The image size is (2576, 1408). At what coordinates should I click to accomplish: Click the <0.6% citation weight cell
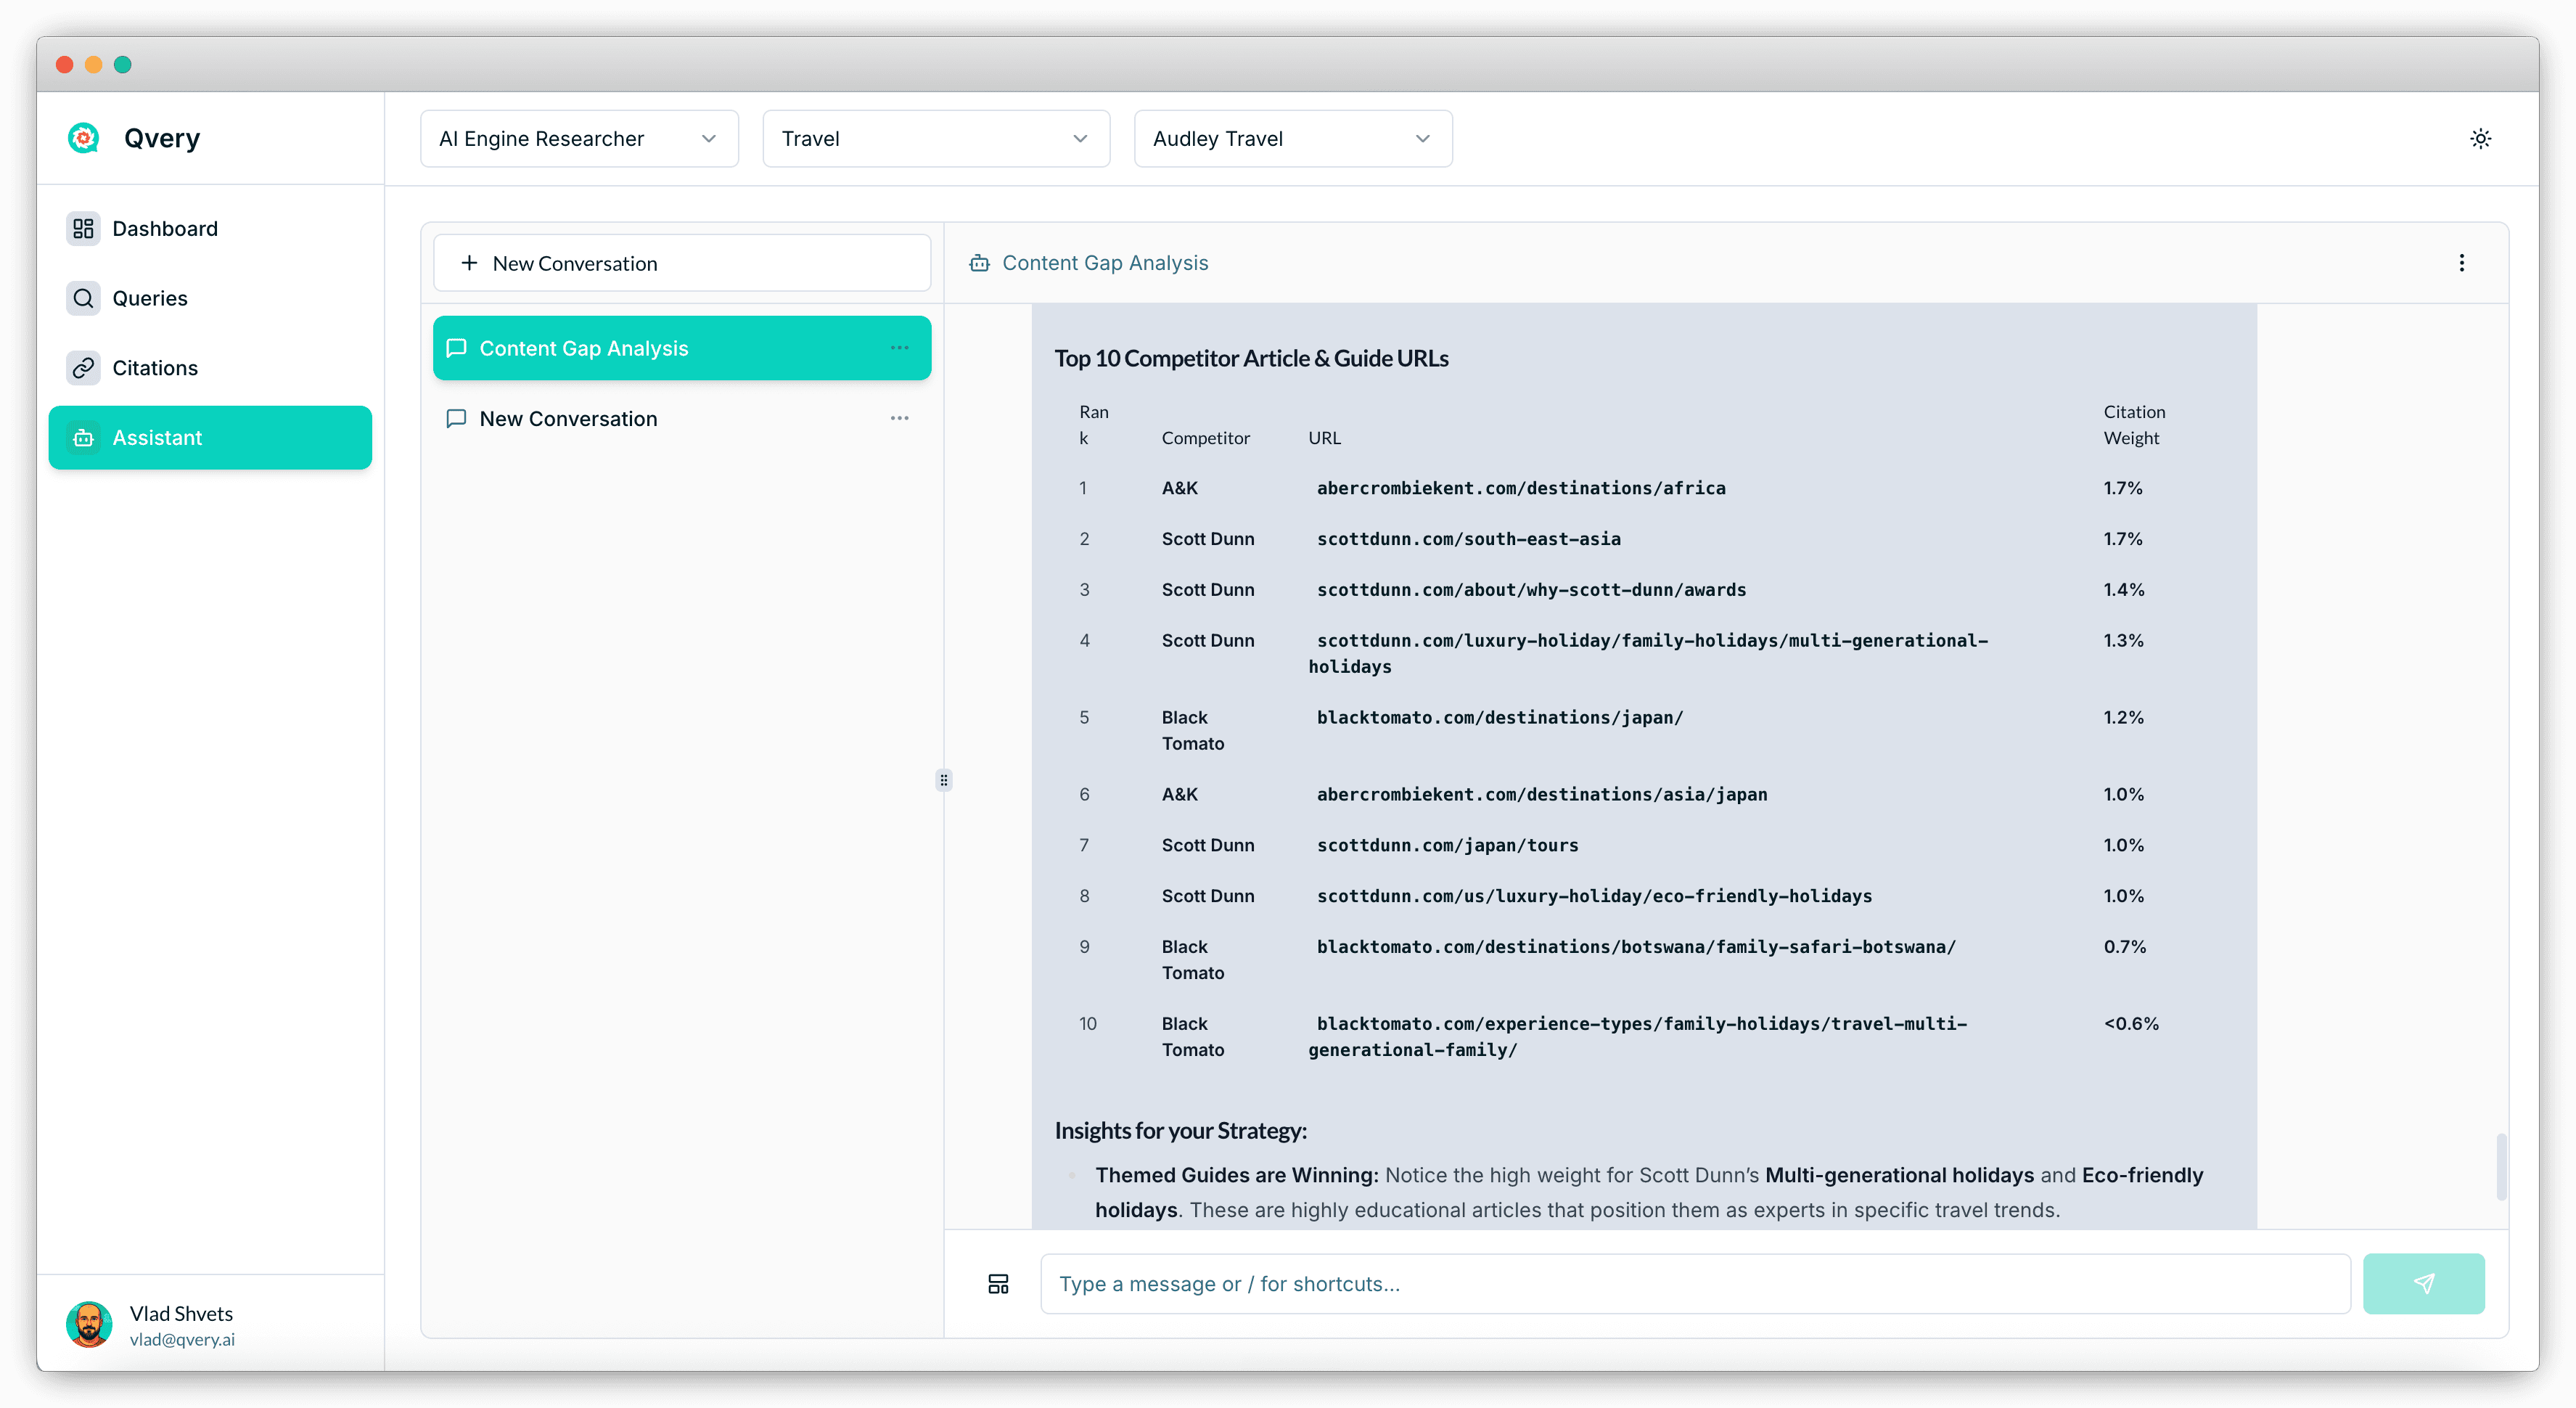(x=2130, y=1024)
